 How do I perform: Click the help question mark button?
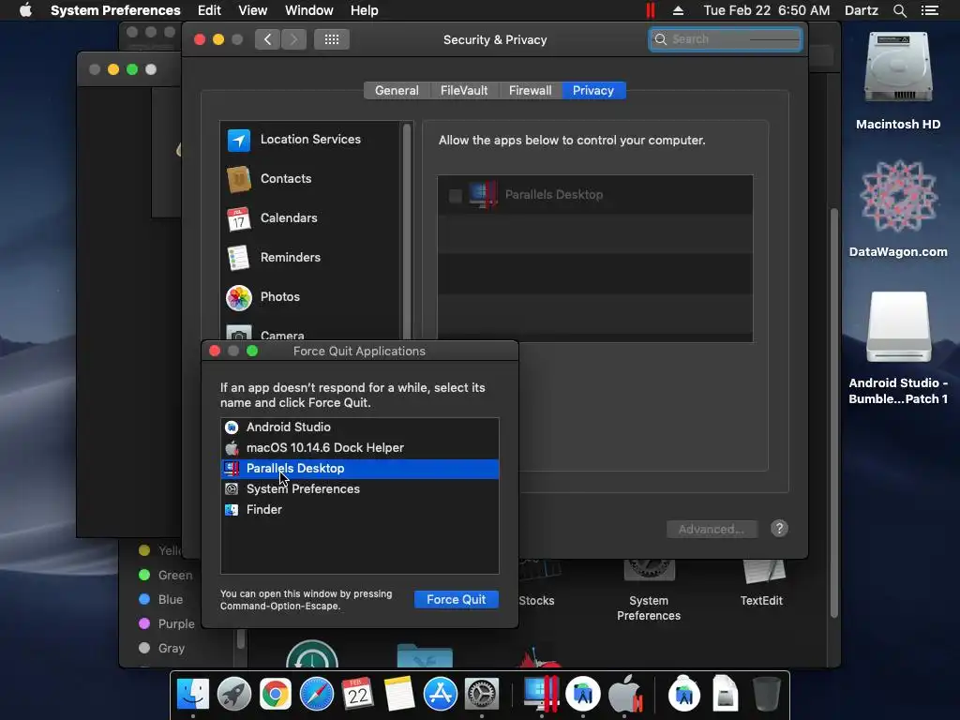click(779, 529)
